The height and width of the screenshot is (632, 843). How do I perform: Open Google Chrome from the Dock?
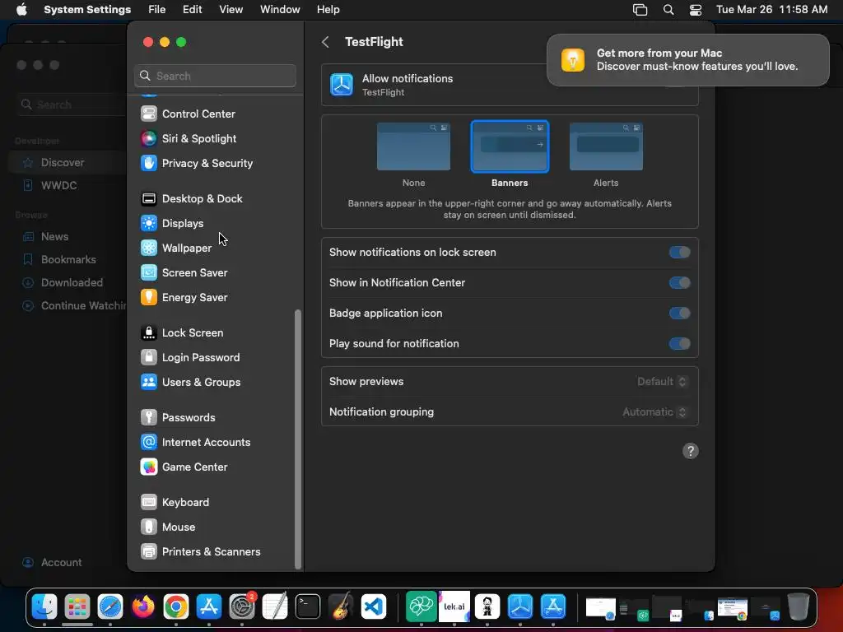pos(176,607)
